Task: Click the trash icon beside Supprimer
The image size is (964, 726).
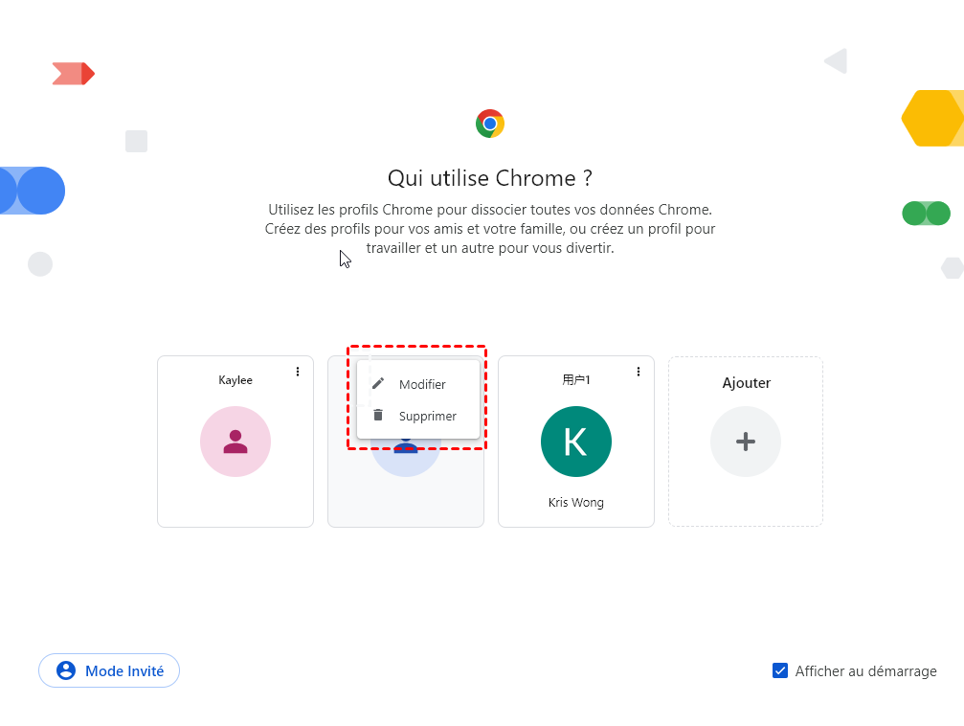Action: coord(378,416)
